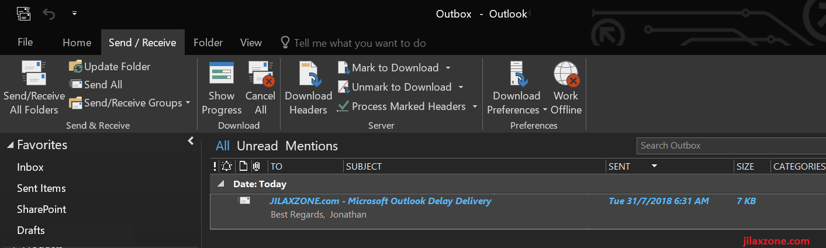Collapse the Favorites section
The height and width of the screenshot is (248, 826).
pyautogui.click(x=11, y=145)
